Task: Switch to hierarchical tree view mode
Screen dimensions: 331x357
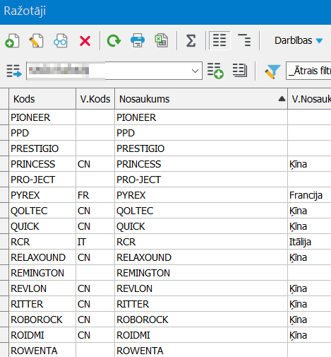Action: [244, 40]
